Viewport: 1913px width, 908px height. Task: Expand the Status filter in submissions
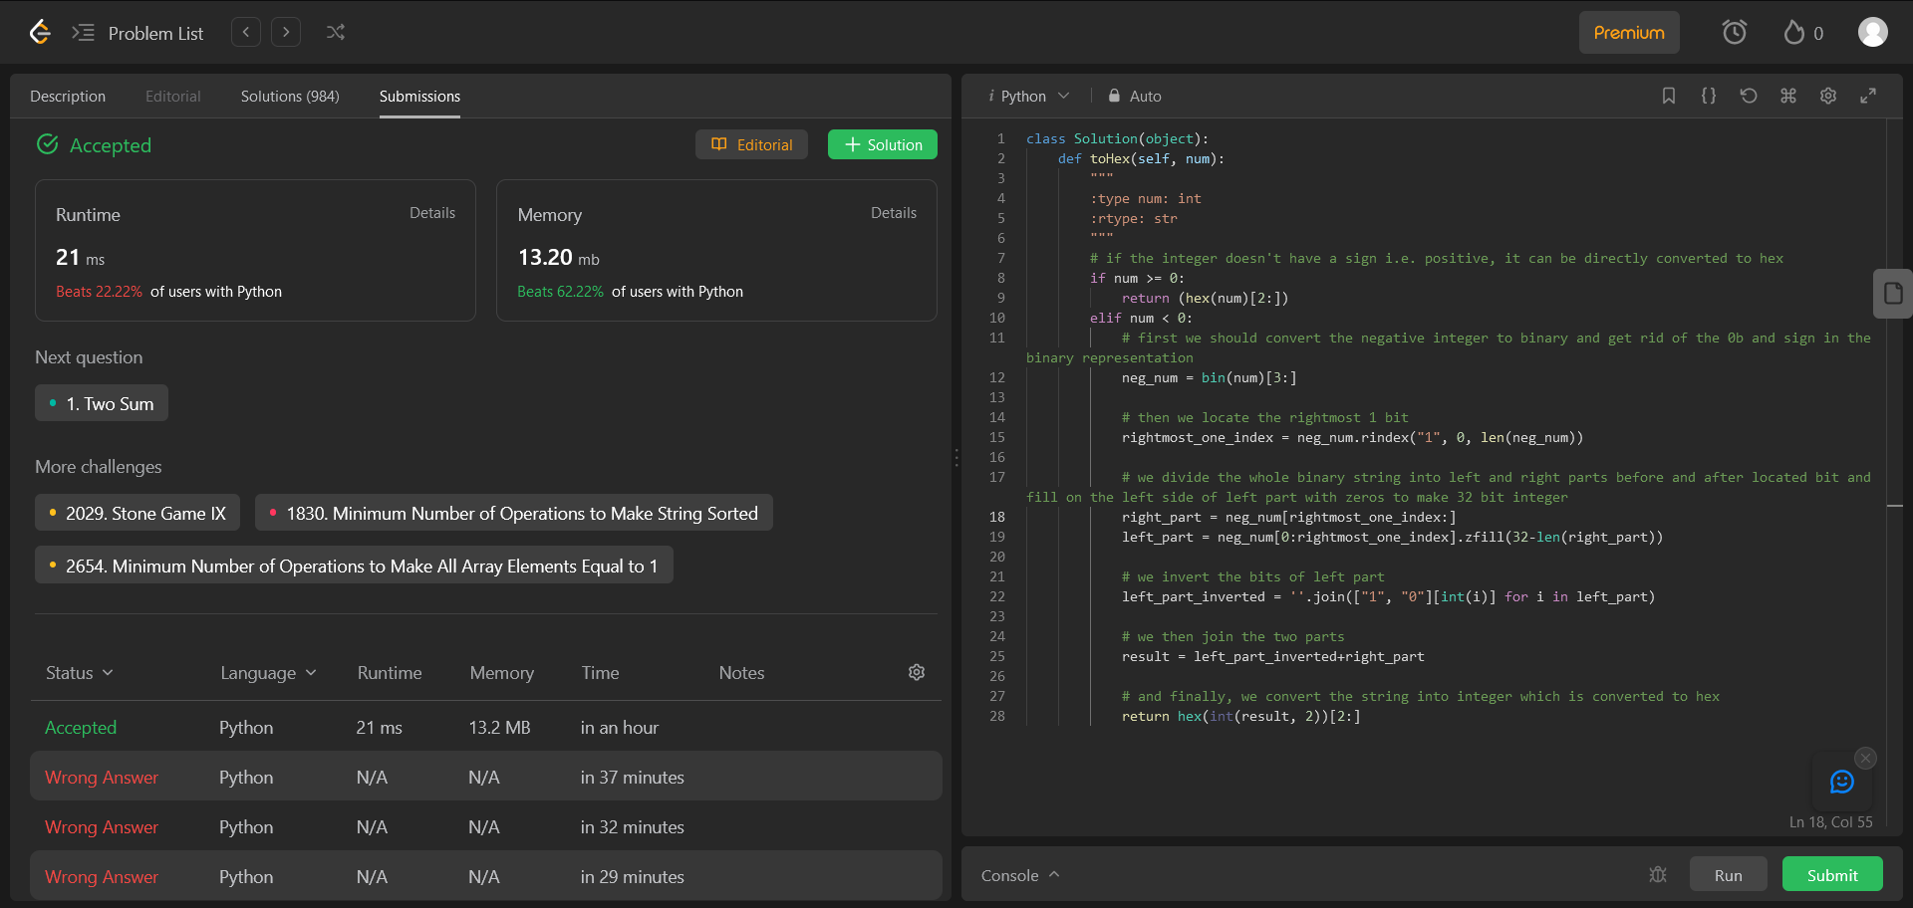click(79, 672)
